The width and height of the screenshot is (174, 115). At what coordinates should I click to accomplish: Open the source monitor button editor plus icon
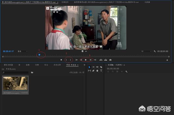tap(167, 60)
